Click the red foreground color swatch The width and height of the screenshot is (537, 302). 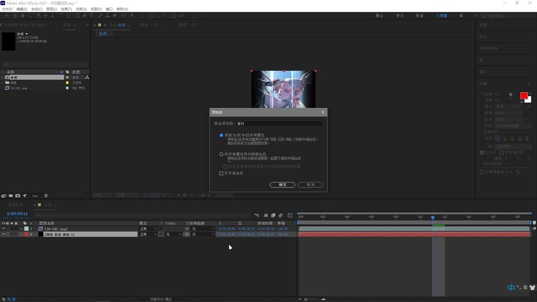coord(524,96)
